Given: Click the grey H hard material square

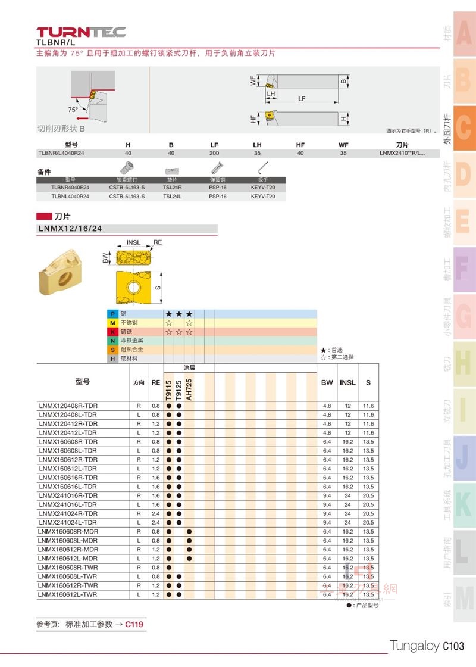Looking at the screenshot, I should click(112, 359).
